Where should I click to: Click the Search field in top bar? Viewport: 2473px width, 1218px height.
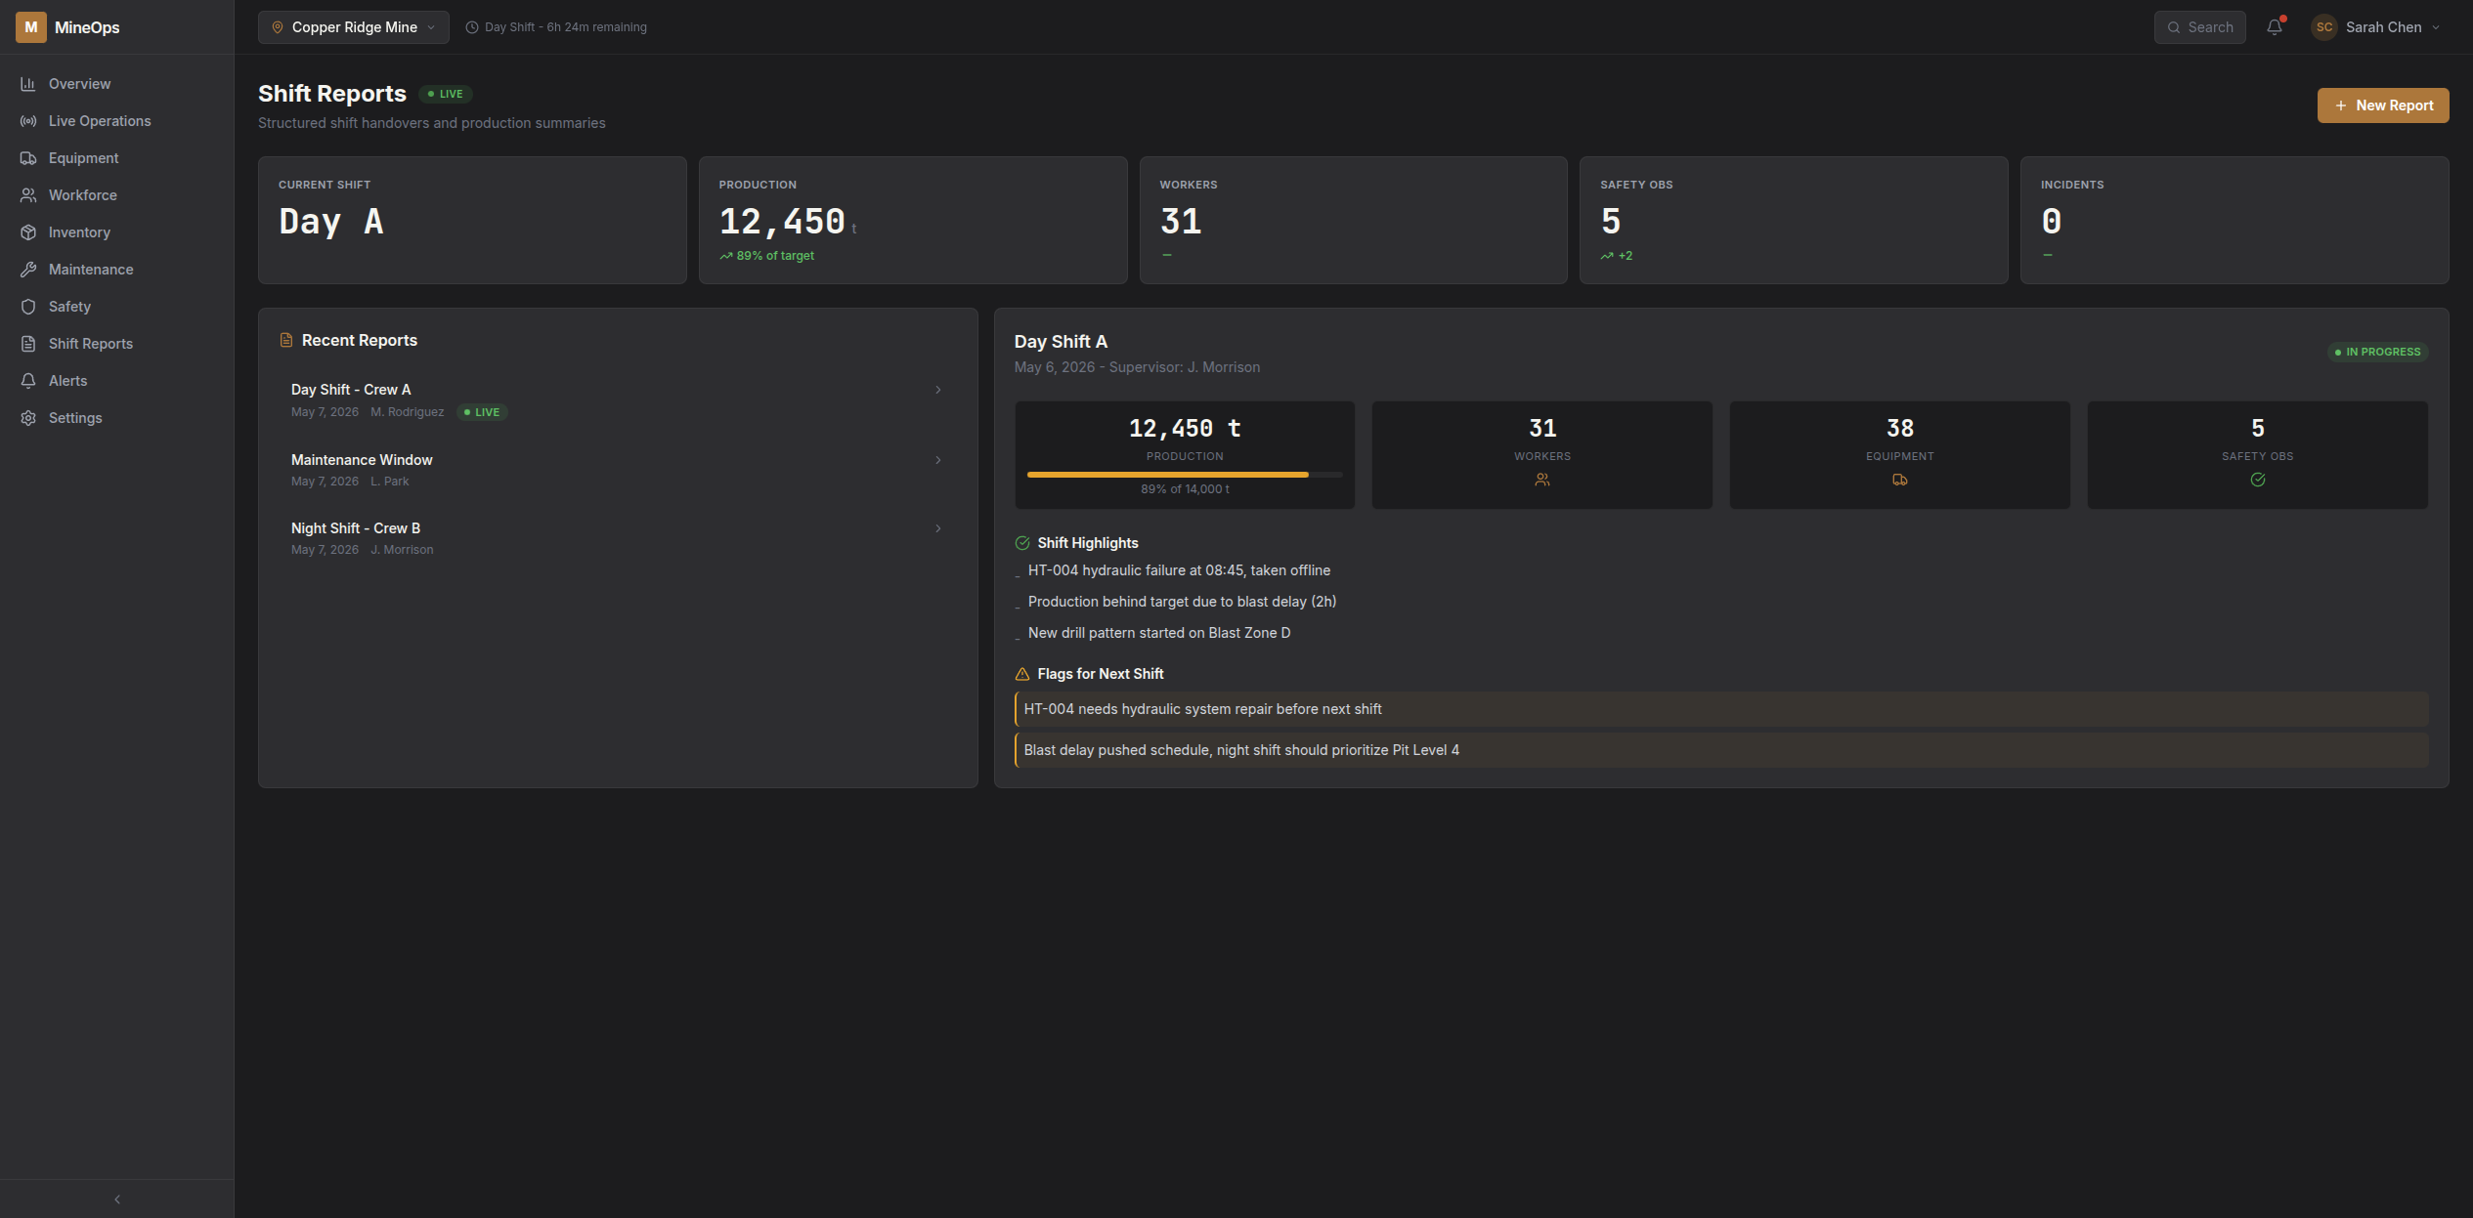point(2199,27)
